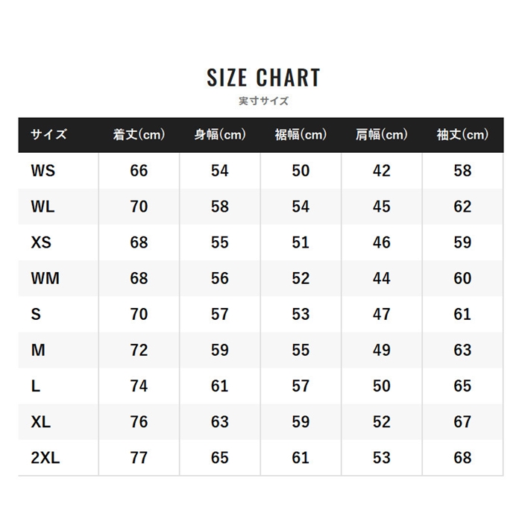Click the 裾幅(cm) column header
The height and width of the screenshot is (522, 522).
click(x=301, y=135)
